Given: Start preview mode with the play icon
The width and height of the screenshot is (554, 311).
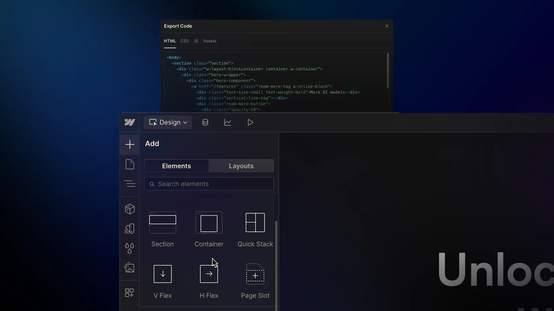Looking at the screenshot, I should [250, 122].
